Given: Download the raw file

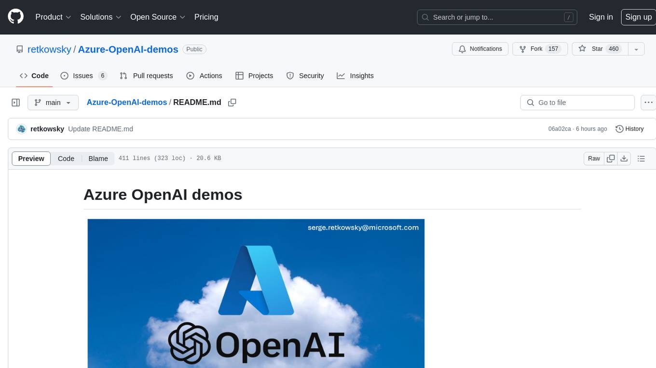Looking at the screenshot, I should [624, 158].
